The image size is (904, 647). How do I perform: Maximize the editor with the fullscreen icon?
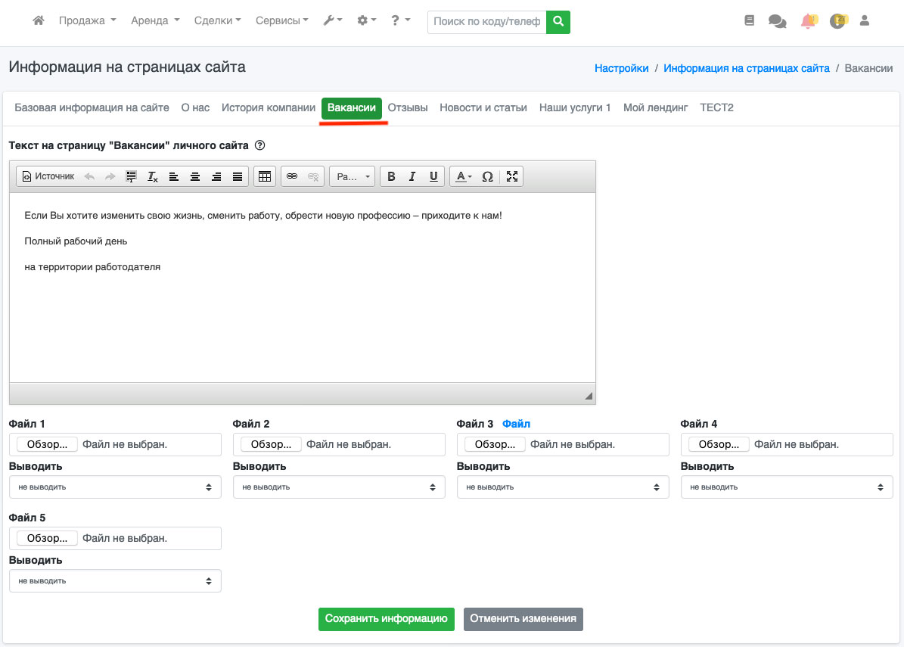512,176
